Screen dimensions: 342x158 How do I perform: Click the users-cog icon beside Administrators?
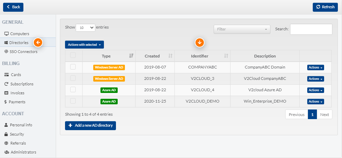[7, 152]
